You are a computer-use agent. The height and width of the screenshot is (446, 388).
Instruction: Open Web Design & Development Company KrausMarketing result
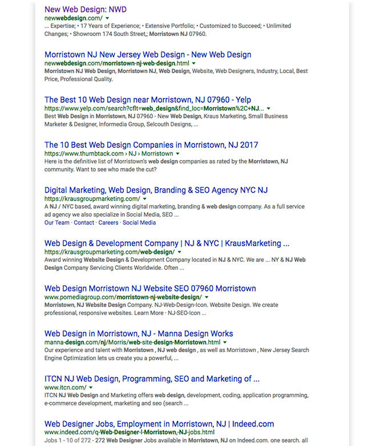tap(167, 244)
